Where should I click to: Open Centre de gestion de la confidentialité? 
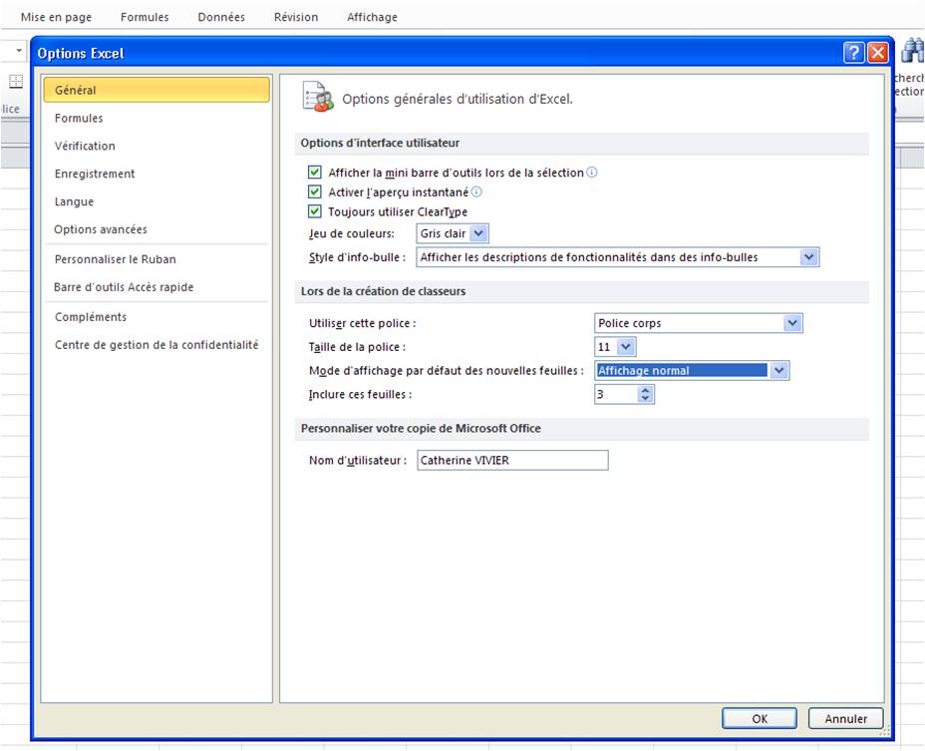coord(156,345)
